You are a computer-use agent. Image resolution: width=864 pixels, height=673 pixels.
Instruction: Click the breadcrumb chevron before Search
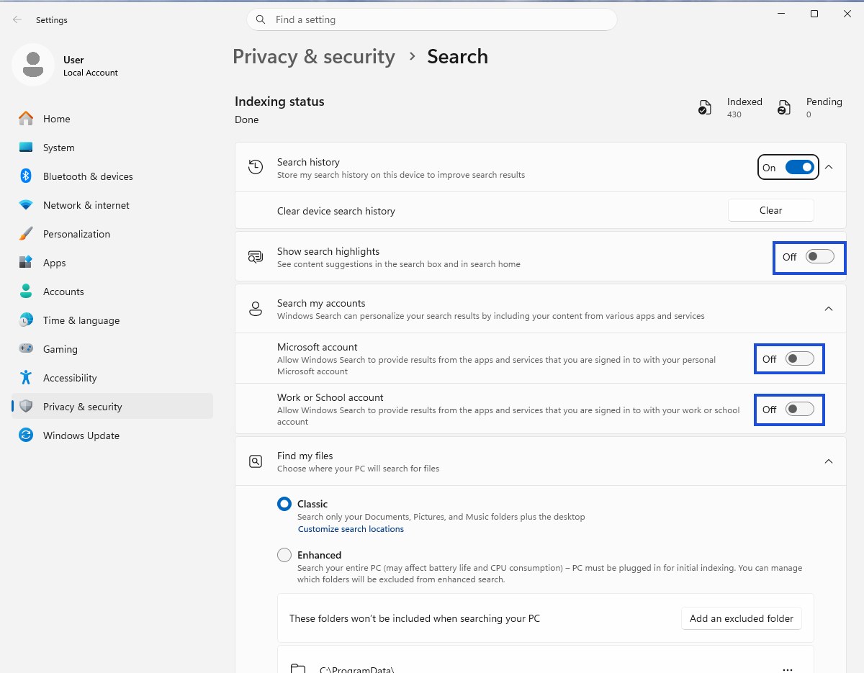coord(412,56)
